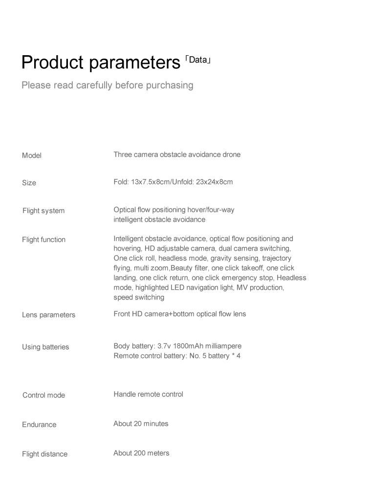Viewport: 386px width, 486px height.
Task: Click "Front HD camera+bottom optical flow lens"
Action: click(x=180, y=314)
